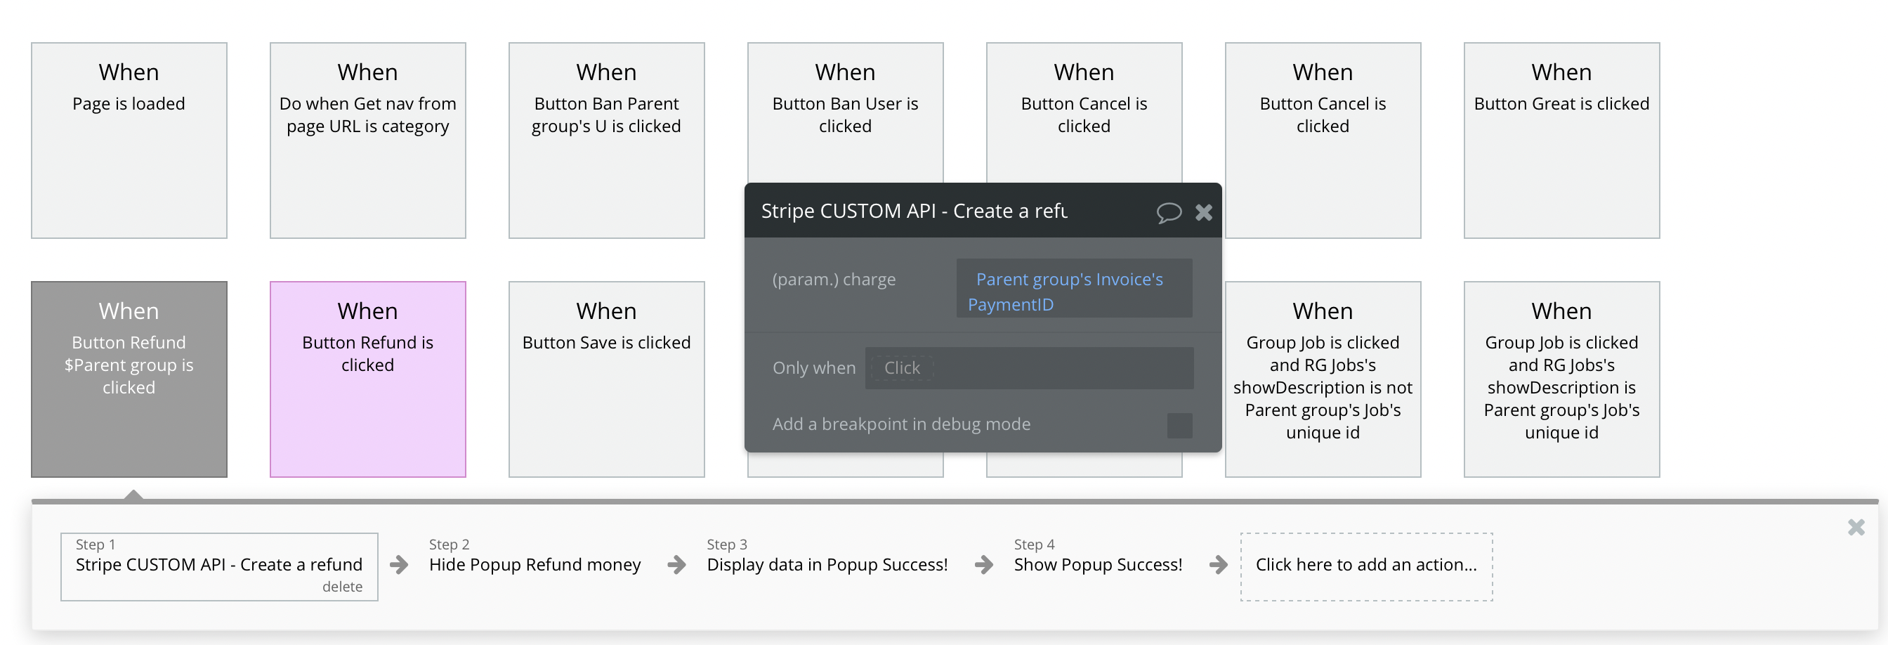Select the 'Button Great is clicked' event
This screenshot has width=1888, height=645.
pos(1561,140)
